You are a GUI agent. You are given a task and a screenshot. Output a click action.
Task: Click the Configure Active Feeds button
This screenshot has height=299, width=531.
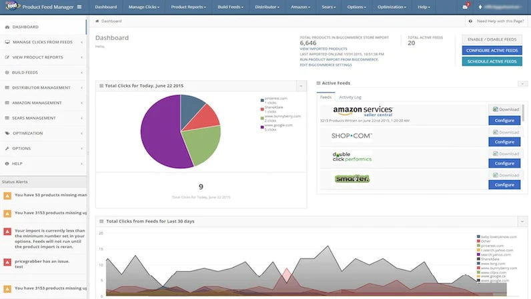(492, 51)
